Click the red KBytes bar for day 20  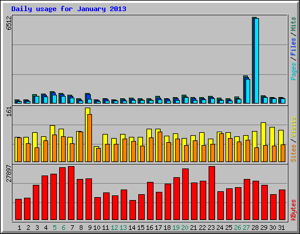[x=185, y=194]
